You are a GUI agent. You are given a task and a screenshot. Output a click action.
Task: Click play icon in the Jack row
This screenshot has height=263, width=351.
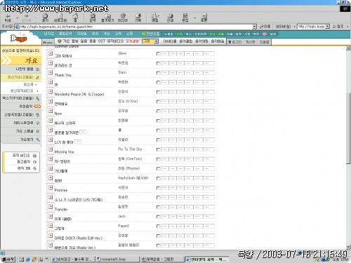pos(51,216)
